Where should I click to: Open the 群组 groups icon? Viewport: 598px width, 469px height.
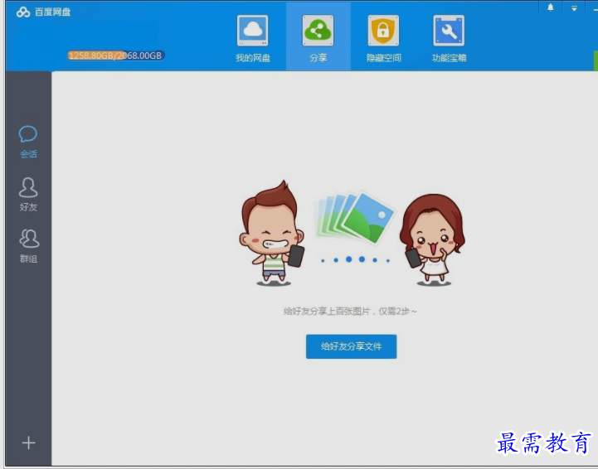click(28, 246)
